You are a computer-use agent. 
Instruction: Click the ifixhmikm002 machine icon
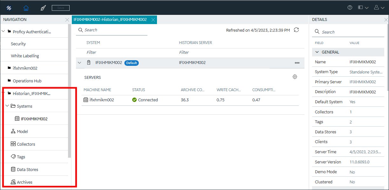coord(86,100)
